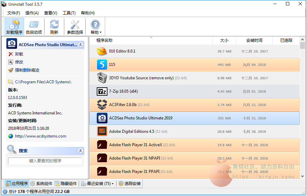Switch to 系统组件 system components tab
Viewport: 307px width, 196px height.
coord(41,184)
